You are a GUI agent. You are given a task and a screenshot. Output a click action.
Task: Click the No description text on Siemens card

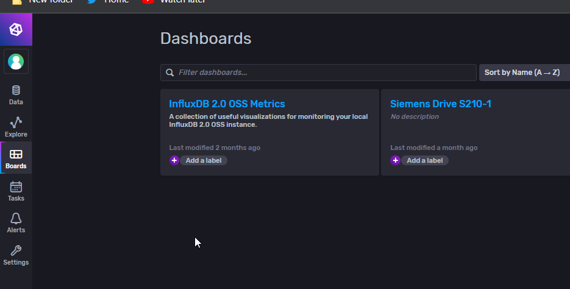pos(415,116)
